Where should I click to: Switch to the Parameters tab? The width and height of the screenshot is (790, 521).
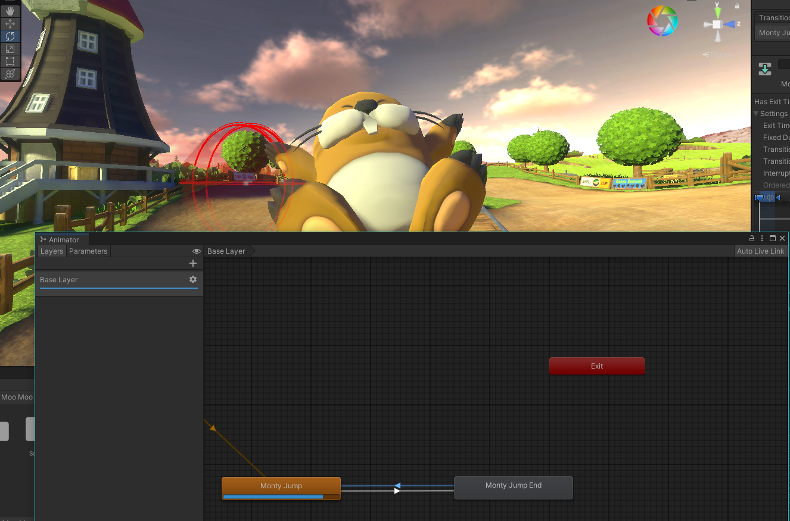point(88,251)
